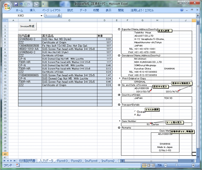The image size is (202, 170).
Task: Switch to the 仕様説明書 sheet tab
Action: pyautogui.click(x=27, y=161)
